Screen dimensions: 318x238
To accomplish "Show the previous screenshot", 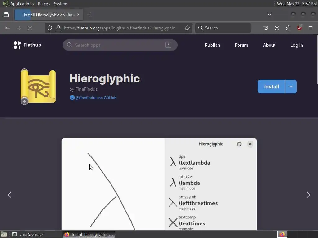I will (x=10, y=195).
